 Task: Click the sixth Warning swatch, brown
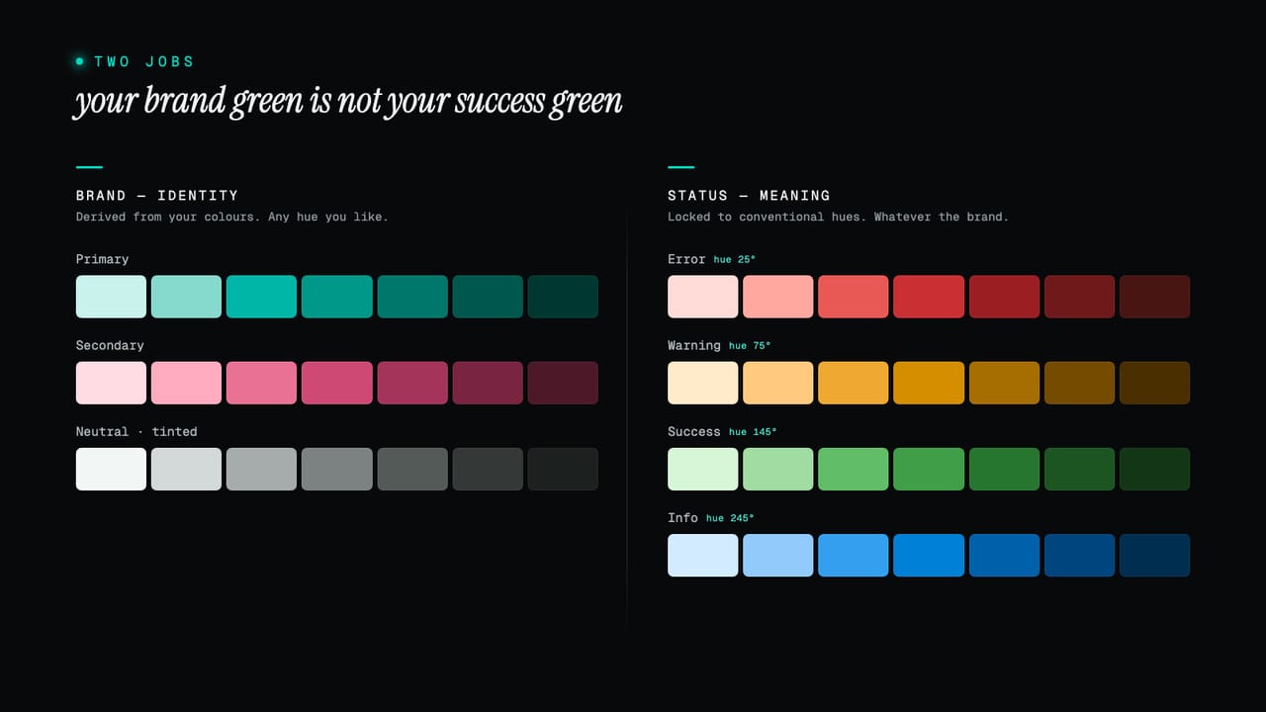[x=1079, y=383]
